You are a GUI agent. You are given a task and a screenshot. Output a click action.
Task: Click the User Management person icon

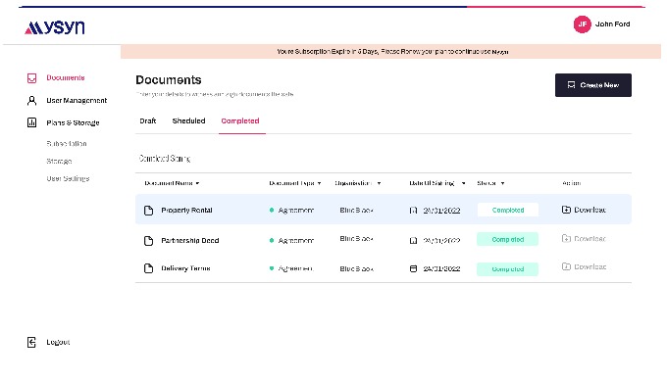(x=32, y=101)
